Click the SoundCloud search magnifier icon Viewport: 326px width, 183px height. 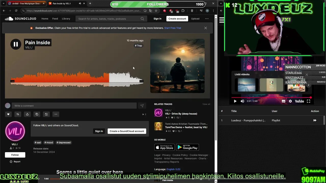pos(142,19)
